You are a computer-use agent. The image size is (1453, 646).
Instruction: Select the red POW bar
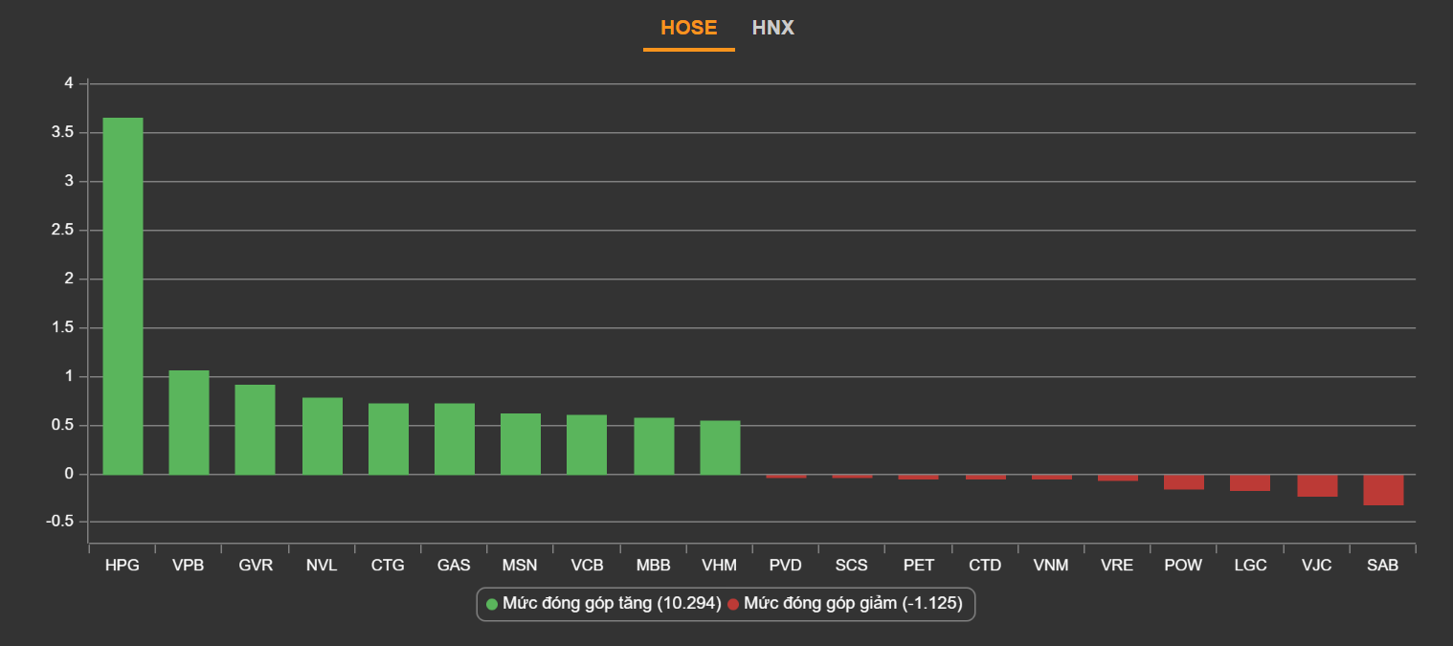click(x=1184, y=481)
